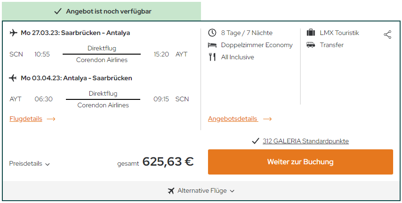Expand the Alternative Flüge list

tap(201, 191)
